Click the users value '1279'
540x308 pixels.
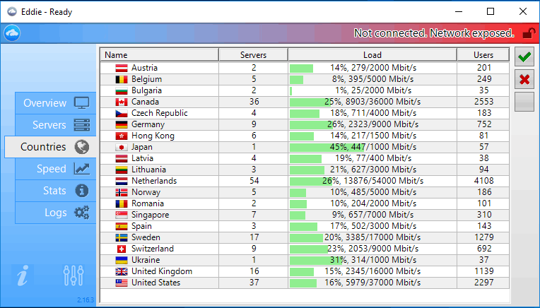(484, 237)
